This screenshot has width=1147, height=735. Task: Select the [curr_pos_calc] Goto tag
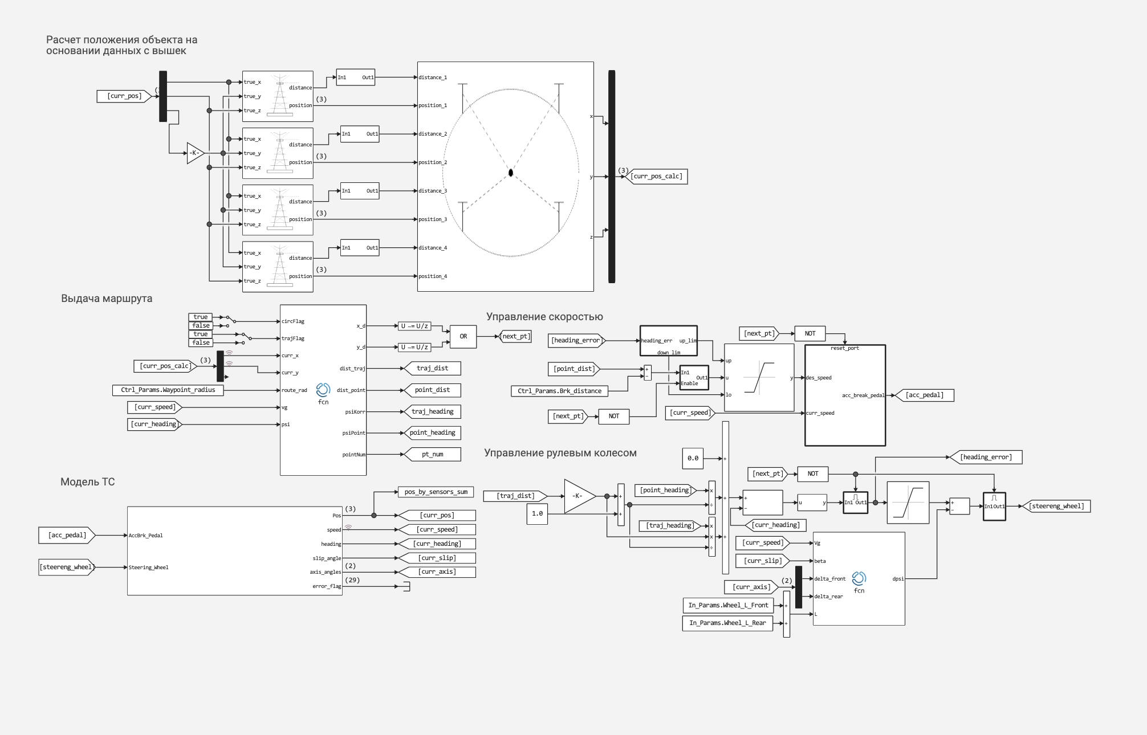click(x=657, y=176)
